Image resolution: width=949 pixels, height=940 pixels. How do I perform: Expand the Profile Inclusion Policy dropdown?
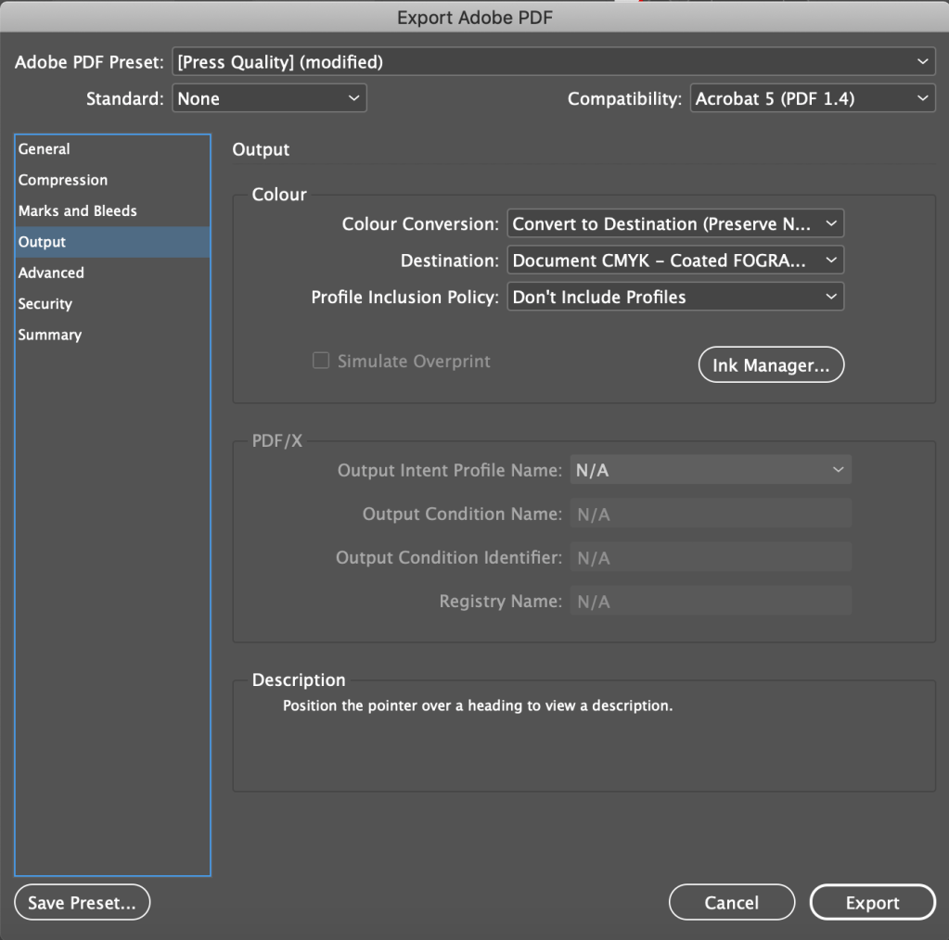675,298
